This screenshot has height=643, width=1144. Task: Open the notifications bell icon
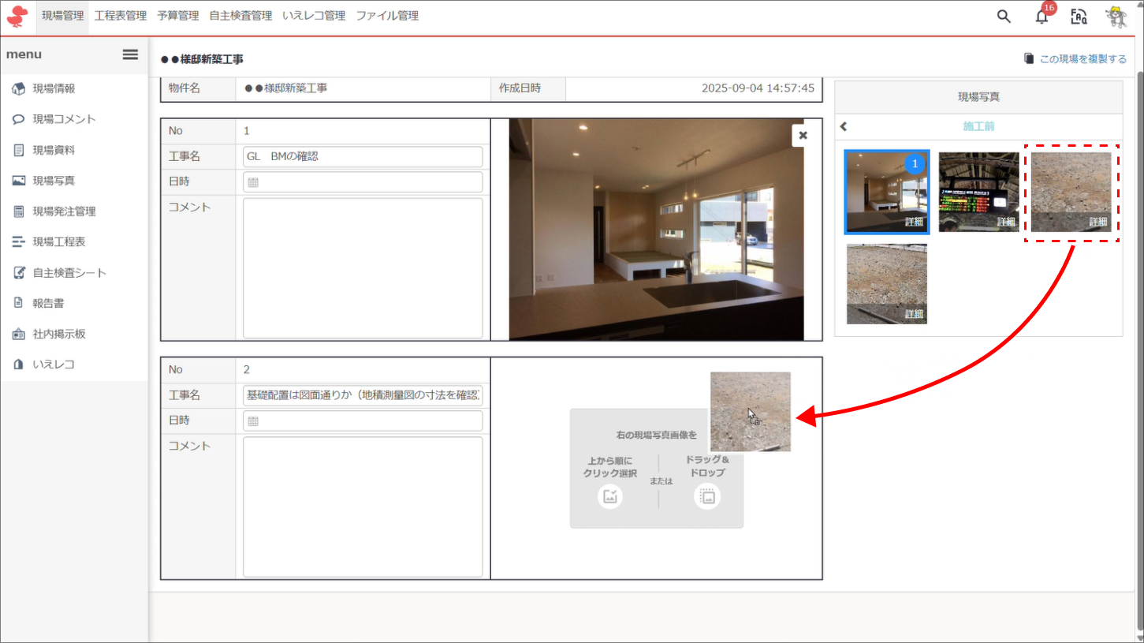click(1042, 17)
